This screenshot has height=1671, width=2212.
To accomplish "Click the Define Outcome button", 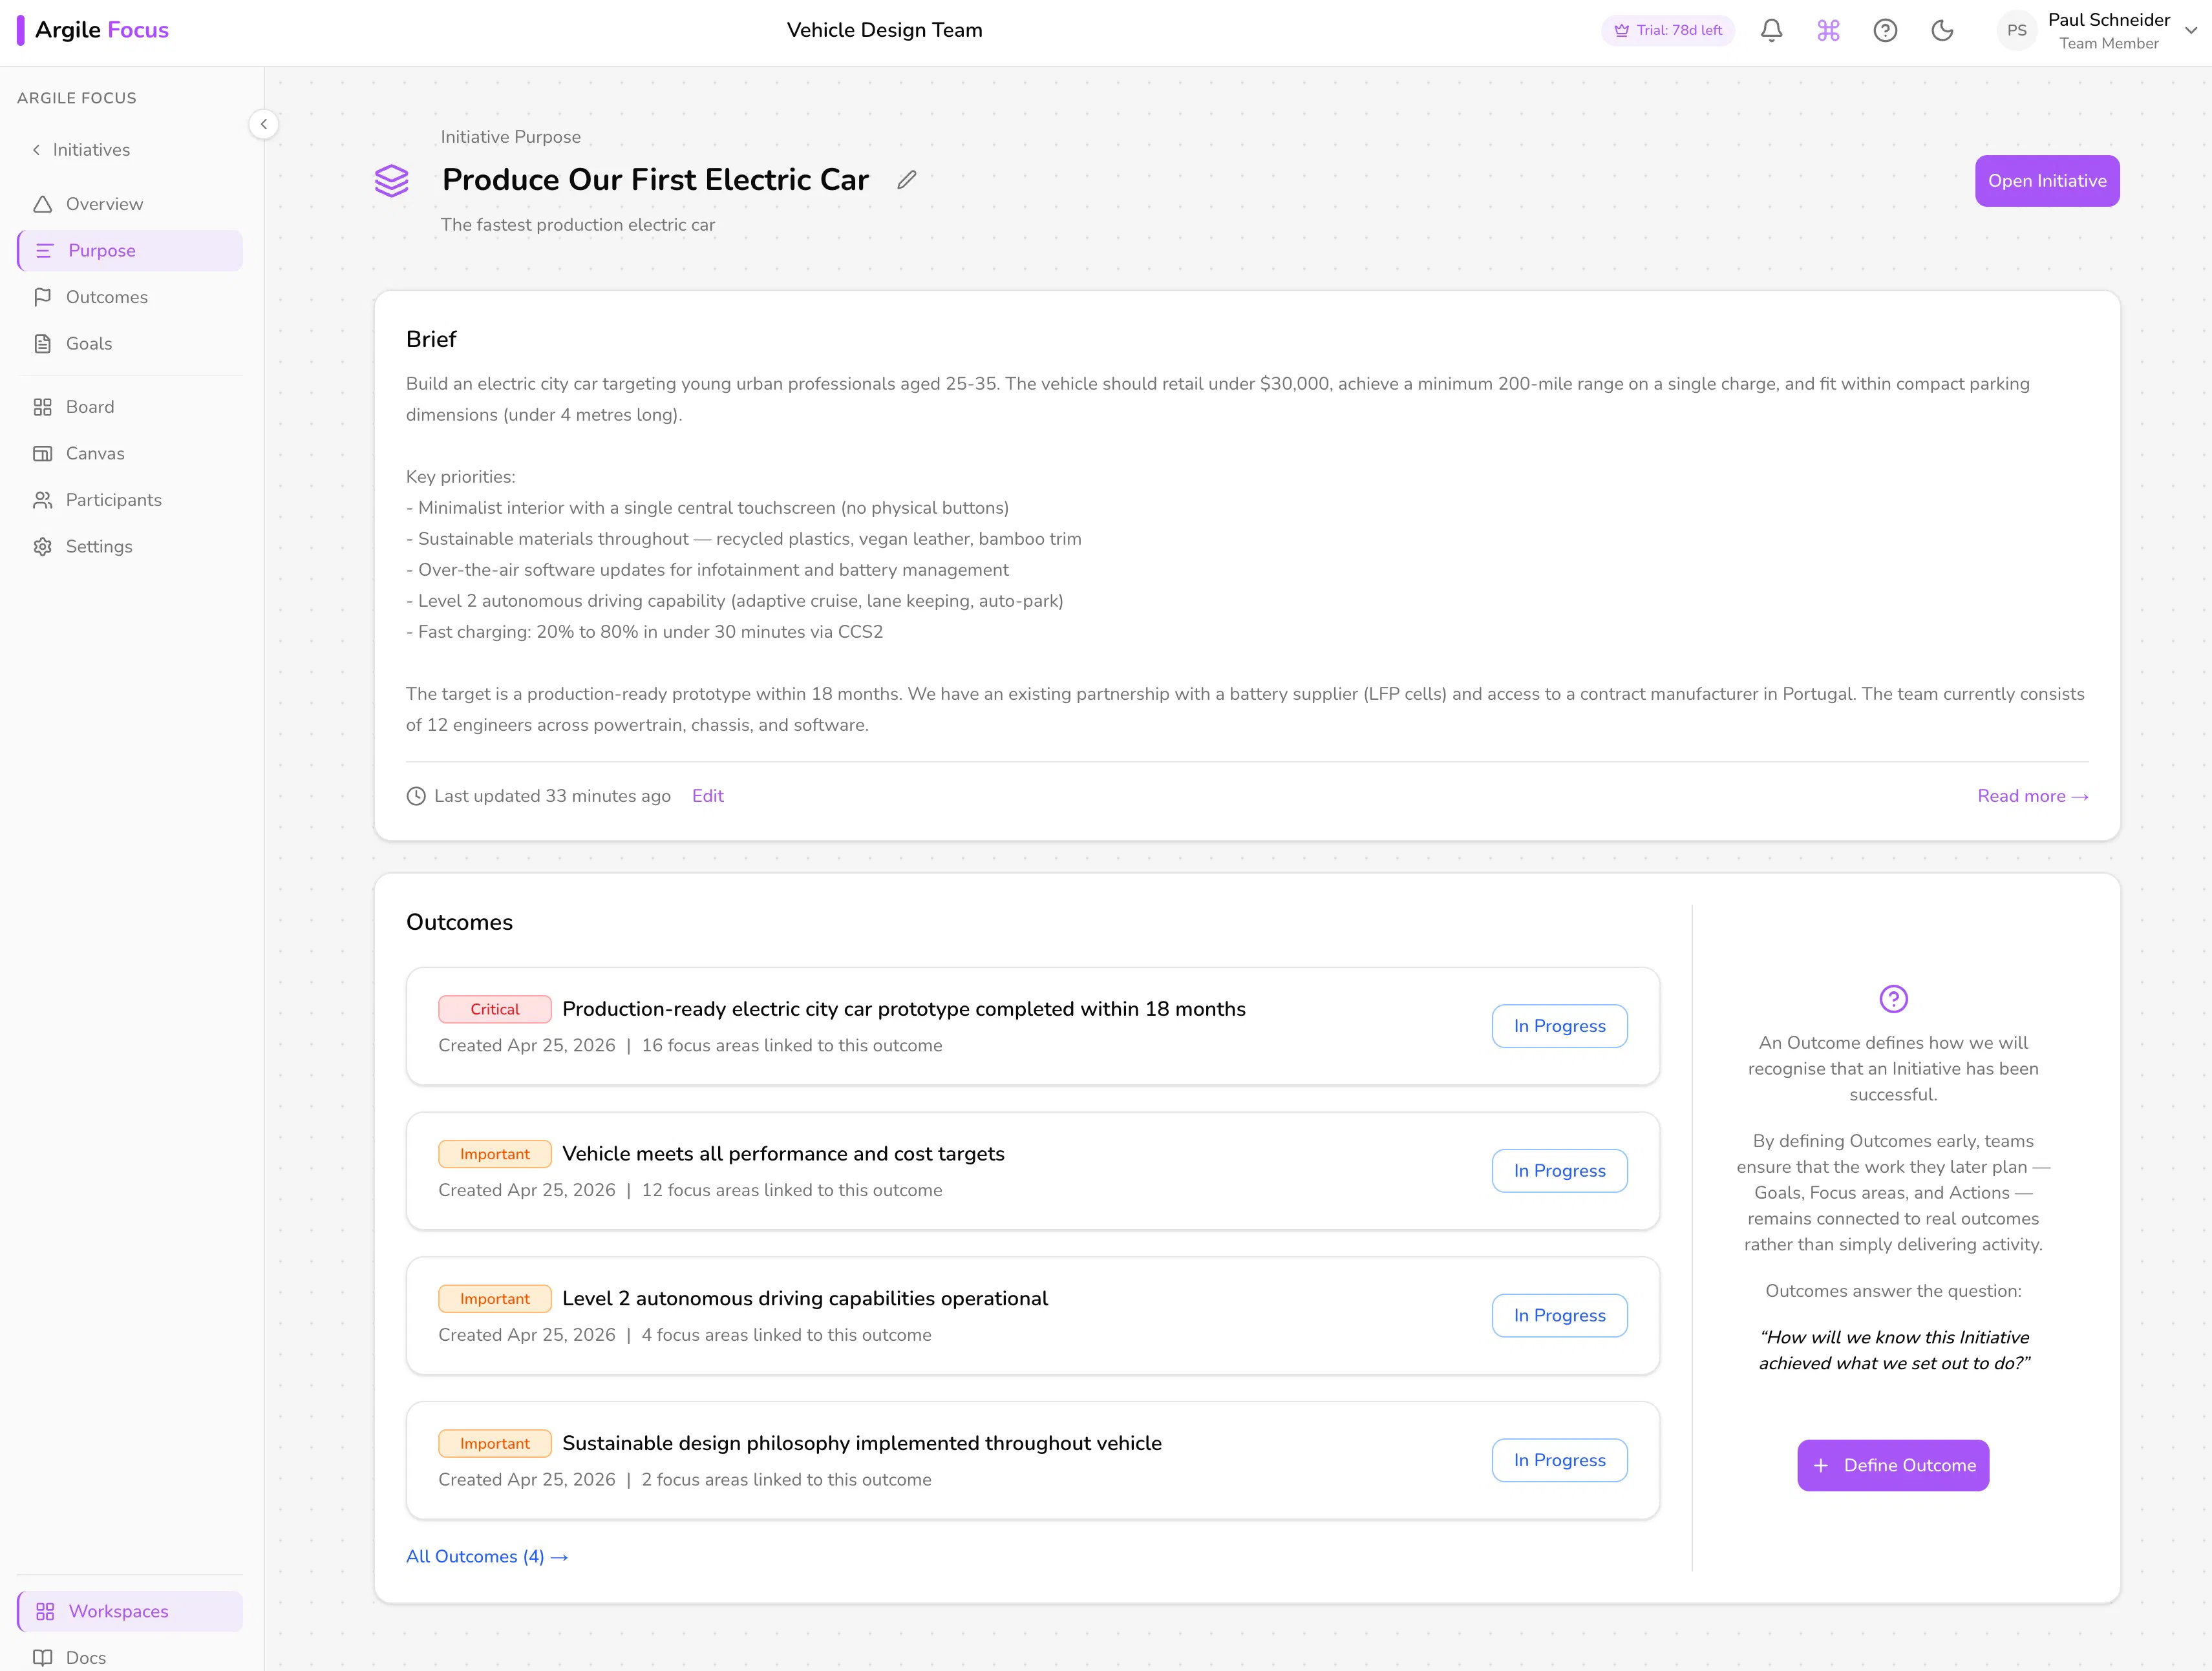I will pyautogui.click(x=1893, y=1465).
